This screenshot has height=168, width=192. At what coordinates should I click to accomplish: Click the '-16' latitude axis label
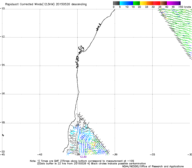2,94
